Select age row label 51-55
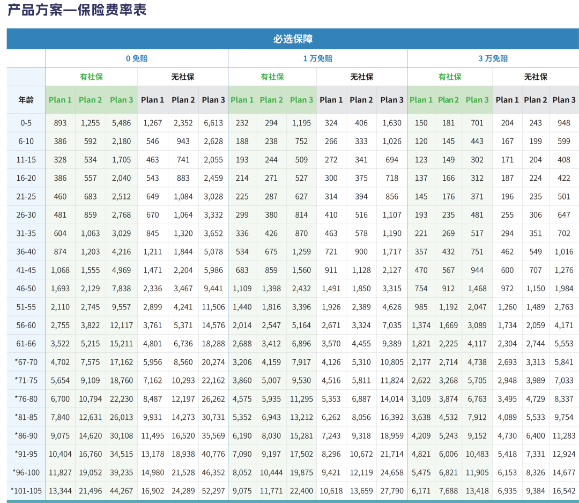This screenshot has height=503, width=579. tap(26, 307)
